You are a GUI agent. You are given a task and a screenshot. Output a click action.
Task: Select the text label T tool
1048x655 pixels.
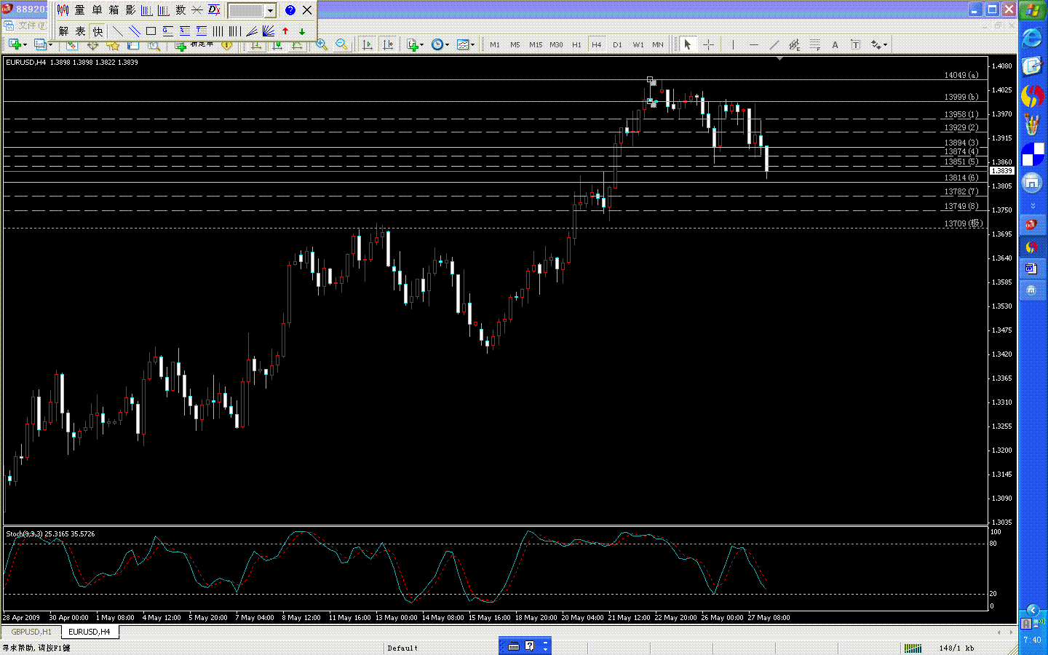pyautogui.click(x=855, y=45)
